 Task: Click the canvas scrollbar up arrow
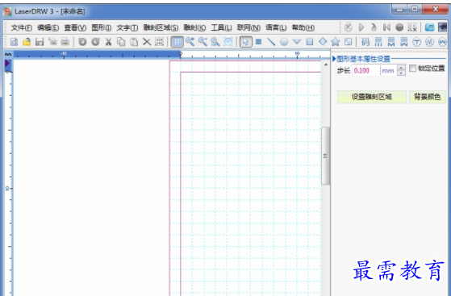pyautogui.click(x=326, y=65)
